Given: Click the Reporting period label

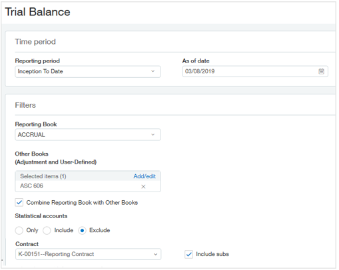Looking at the screenshot, I should click(37, 61).
